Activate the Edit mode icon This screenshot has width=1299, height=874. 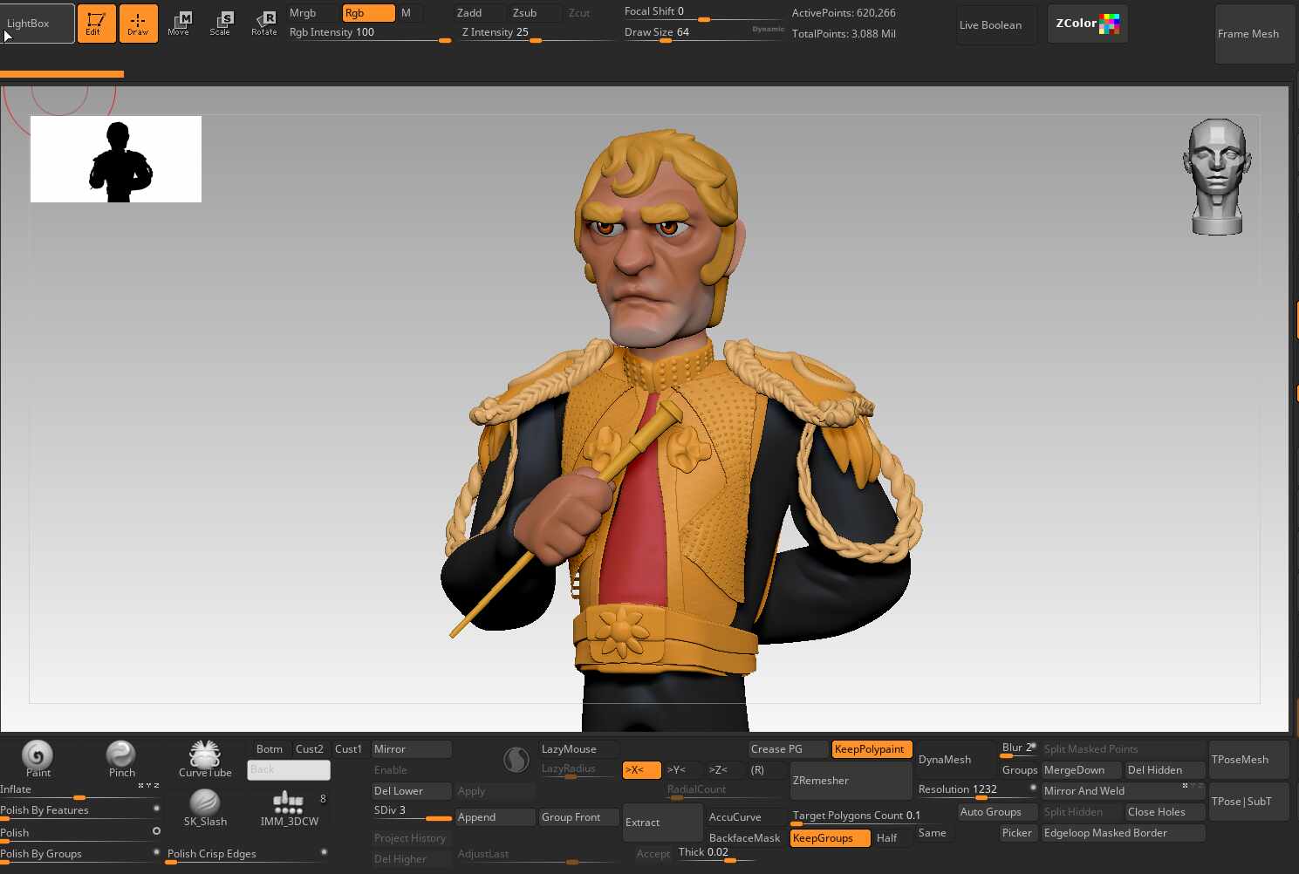pos(96,24)
